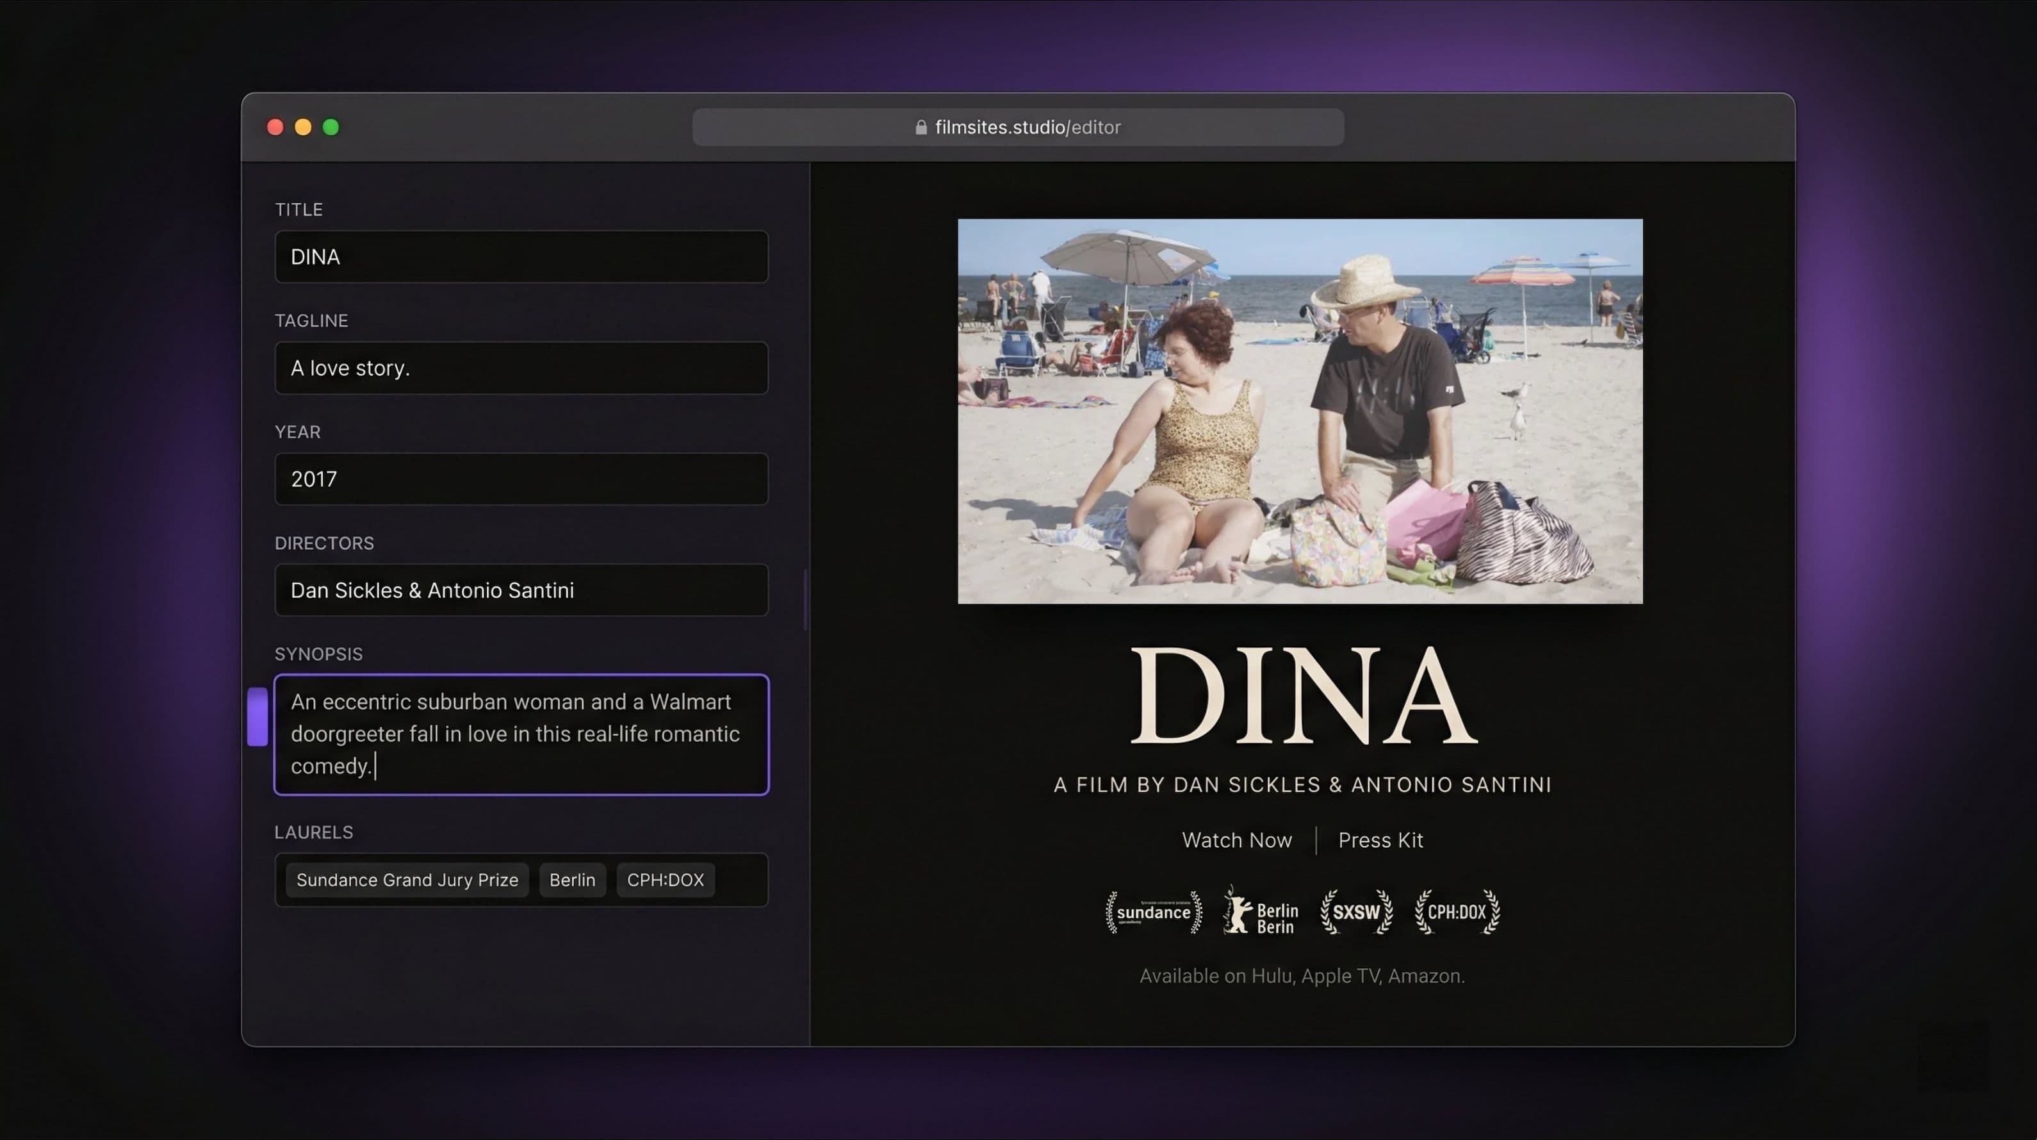Focus the Title input containing DINA
Screen dimensions: 2037x1140
(521, 256)
